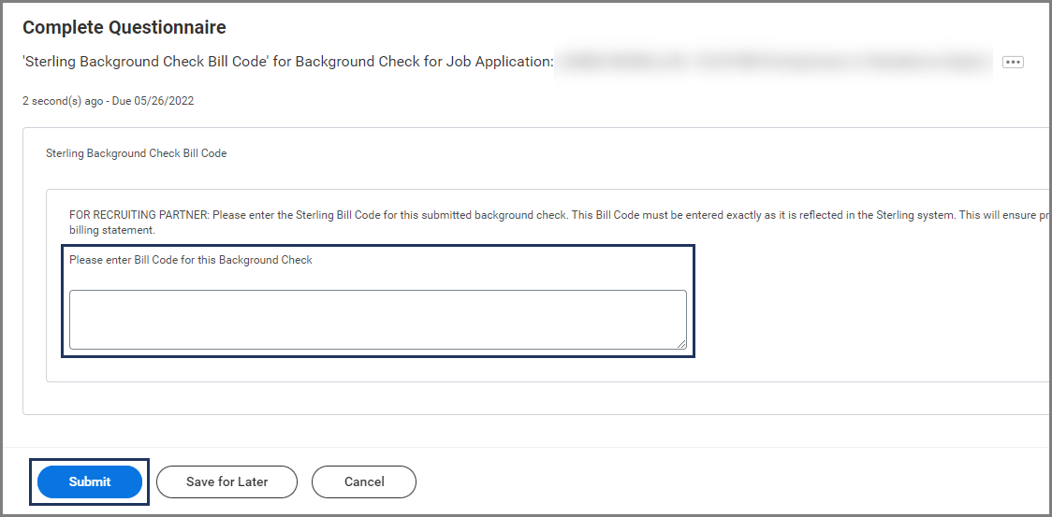This screenshot has height=517, width=1052.
Task: Focus the Bill Code text box
Action: click(377, 319)
